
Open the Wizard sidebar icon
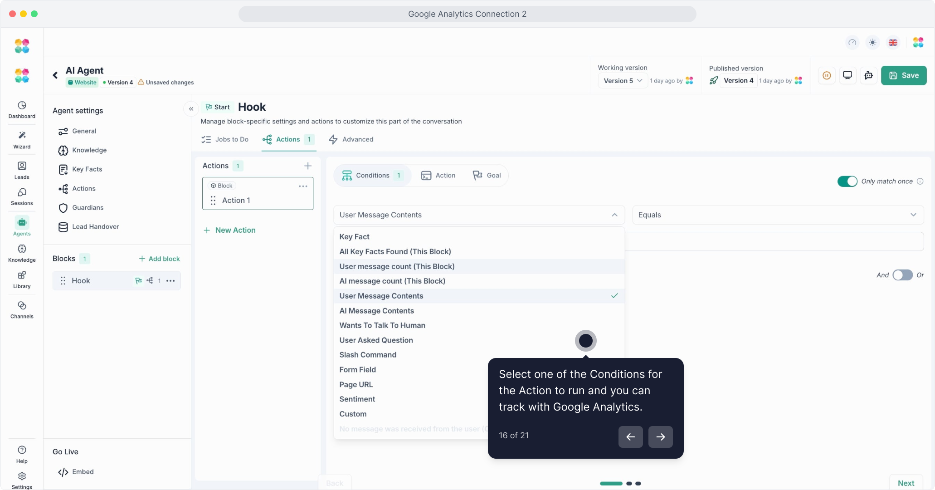pyautogui.click(x=22, y=140)
